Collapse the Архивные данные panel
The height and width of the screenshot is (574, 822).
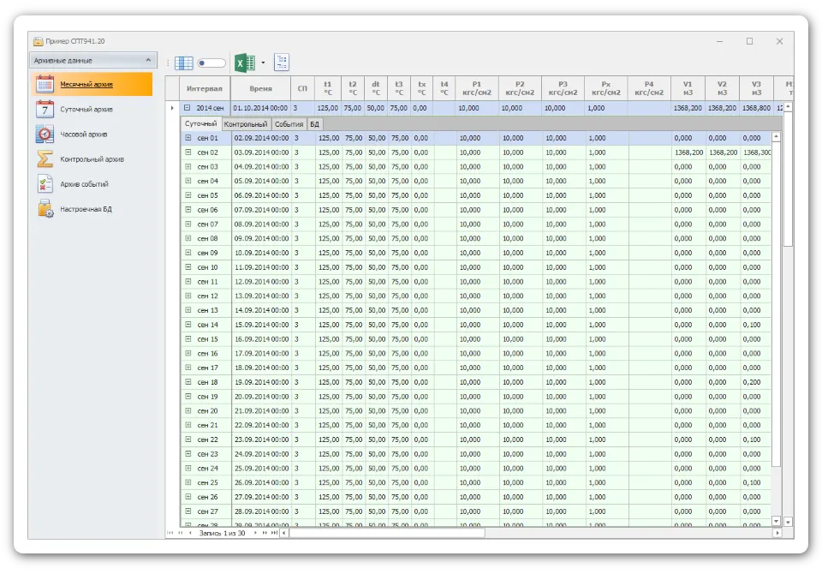pos(148,61)
